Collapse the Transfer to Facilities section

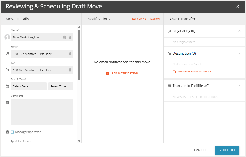coord(239,86)
